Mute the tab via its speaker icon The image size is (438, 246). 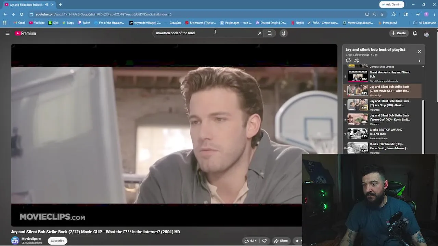tap(47, 4)
